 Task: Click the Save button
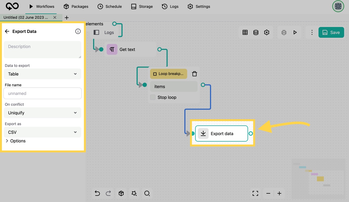click(x=331, y=32)
